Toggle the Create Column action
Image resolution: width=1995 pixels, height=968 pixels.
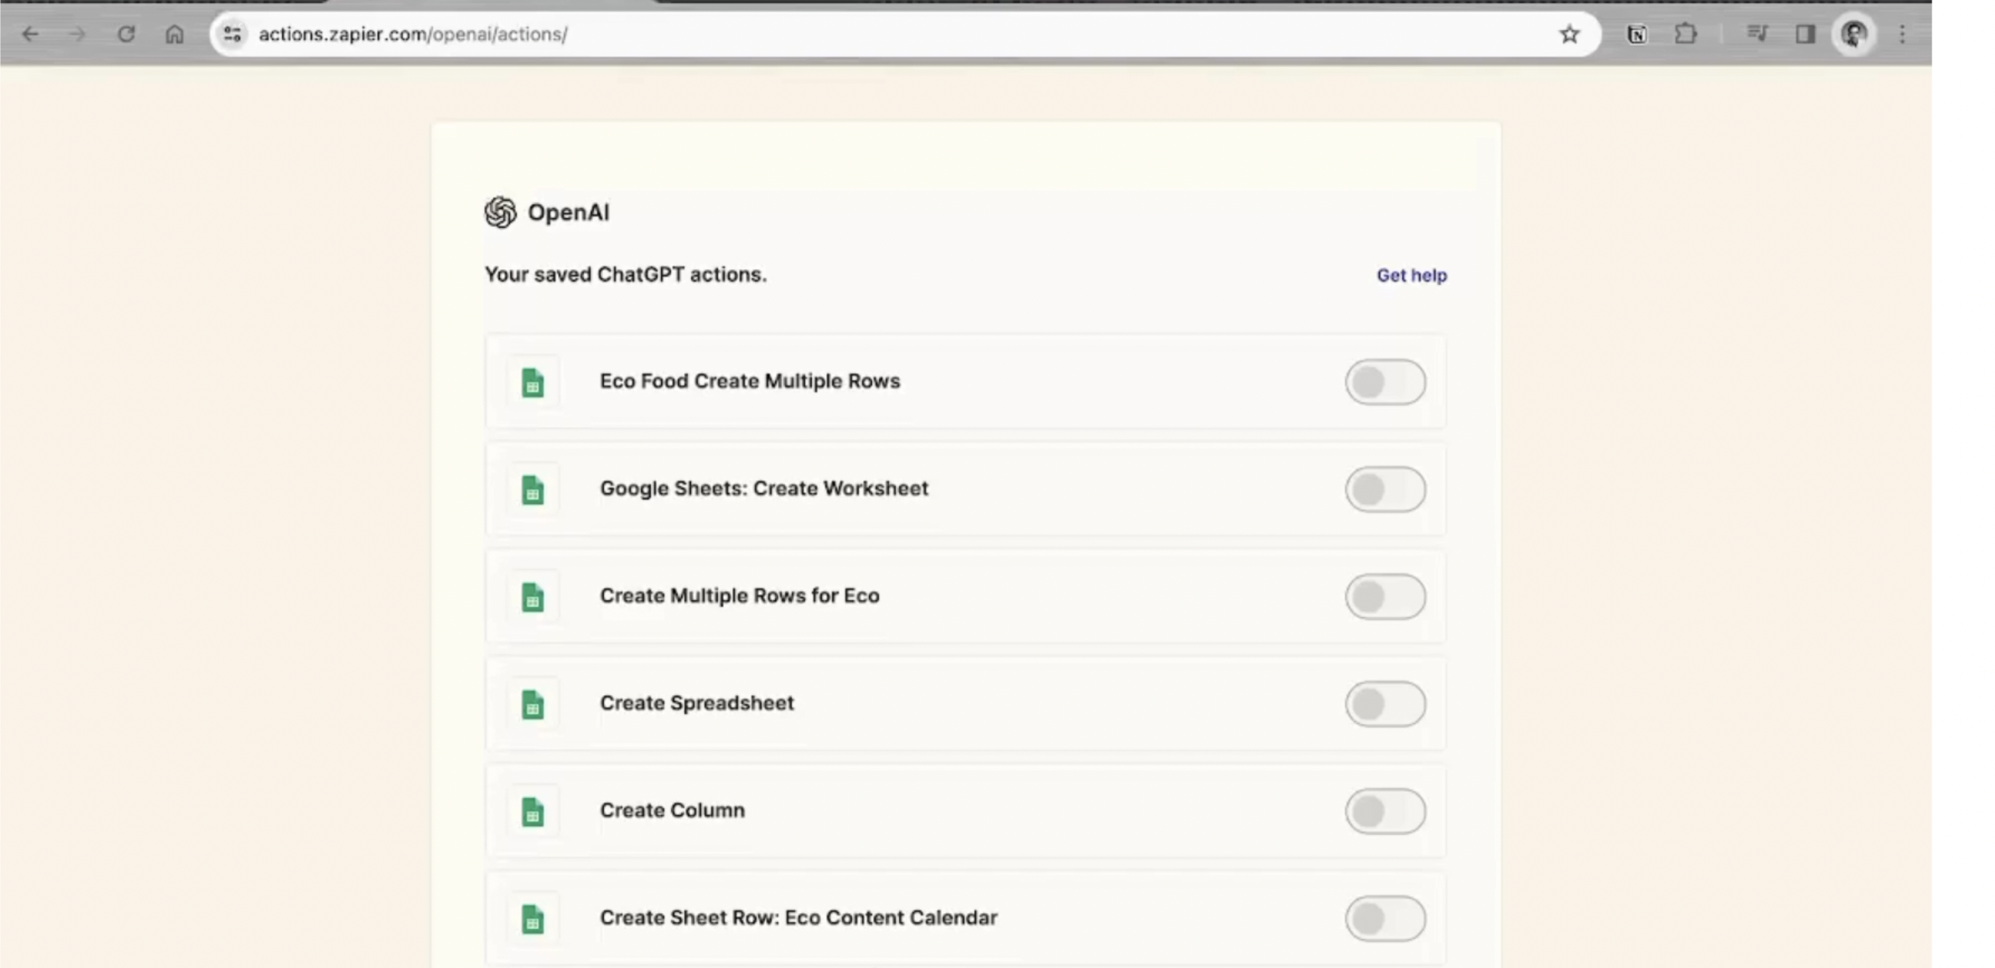click(1384, 810)
